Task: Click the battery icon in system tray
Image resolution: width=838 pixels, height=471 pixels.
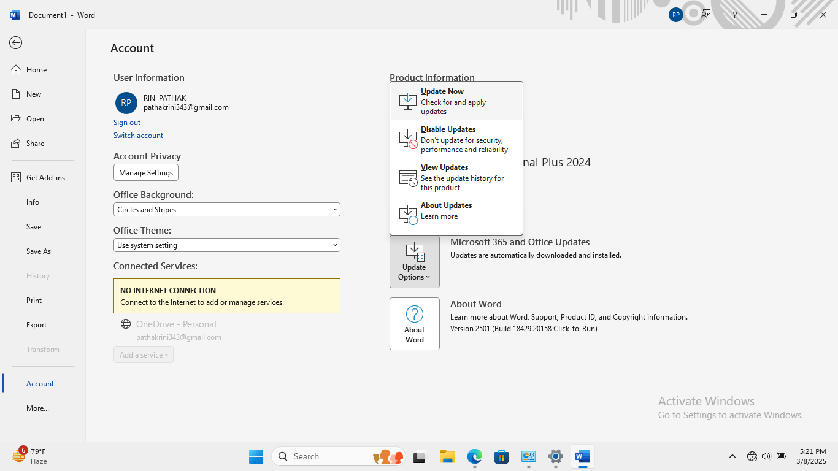Action: click(781, 456)
